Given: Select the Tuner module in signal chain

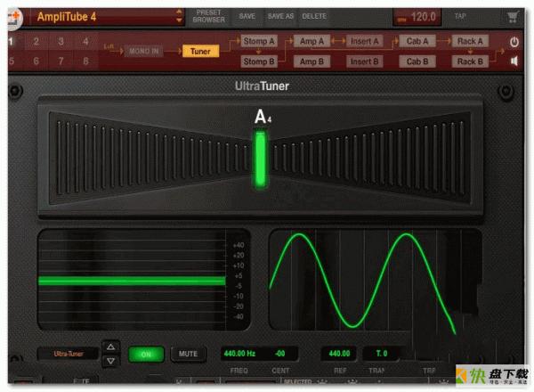Looking at the screenshot, I should (x=200, y=52).
